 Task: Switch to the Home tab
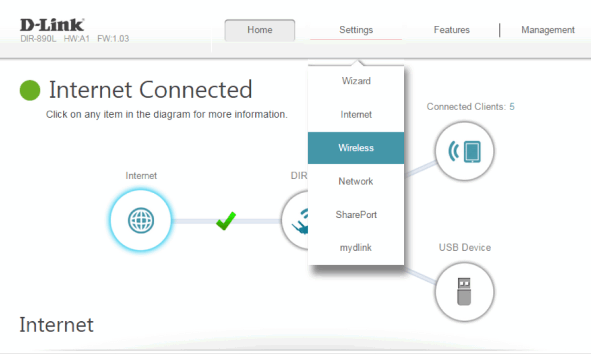click(x=260, y=30)
